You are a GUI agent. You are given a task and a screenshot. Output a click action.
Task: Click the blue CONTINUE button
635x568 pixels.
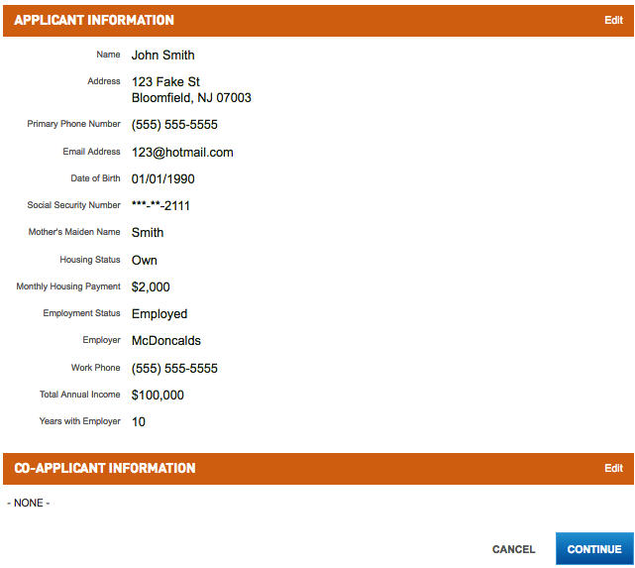594,549
